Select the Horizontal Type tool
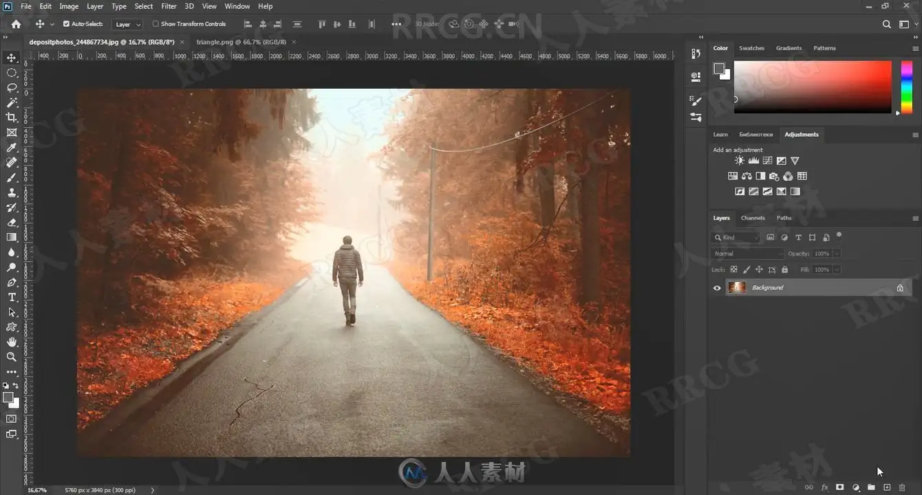Viewport: 922px width, 495px height. (x=12, y=297)
